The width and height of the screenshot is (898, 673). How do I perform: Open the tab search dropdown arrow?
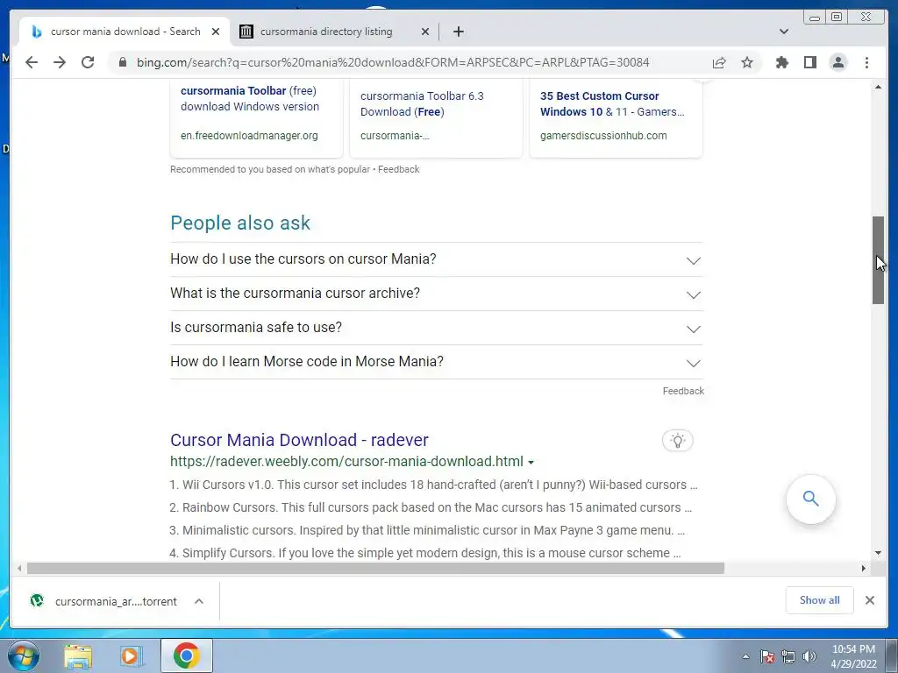784,32
